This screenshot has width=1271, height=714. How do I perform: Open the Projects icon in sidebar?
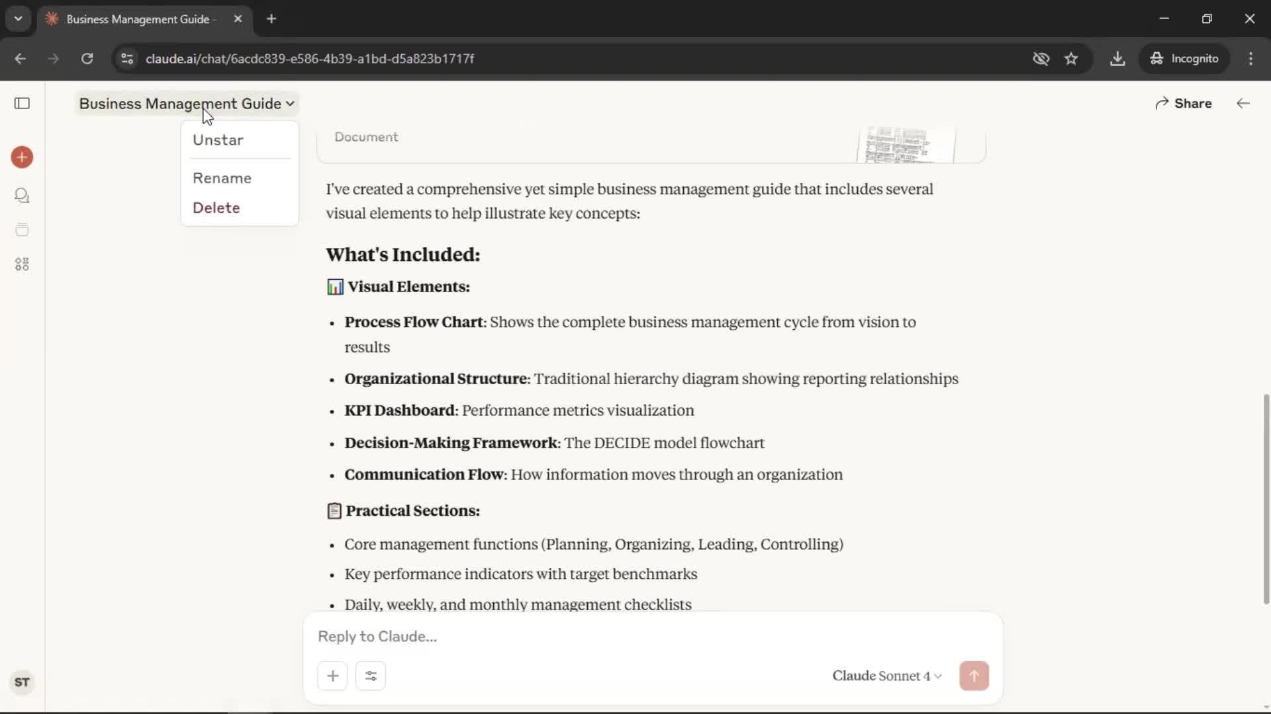tap(22, 230)
